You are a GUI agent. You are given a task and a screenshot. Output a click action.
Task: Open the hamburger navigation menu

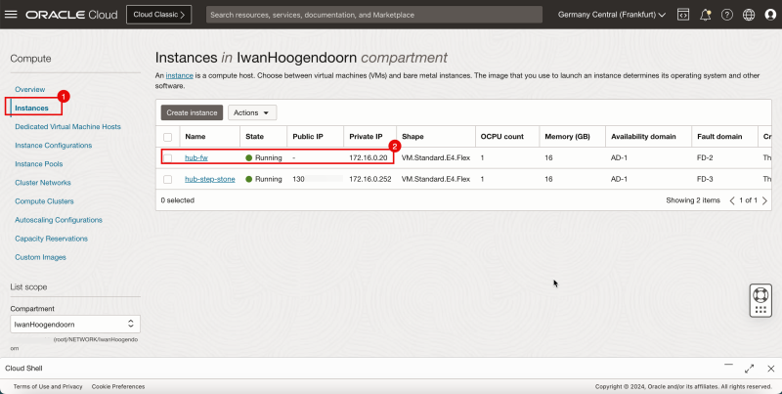[12, 15]
